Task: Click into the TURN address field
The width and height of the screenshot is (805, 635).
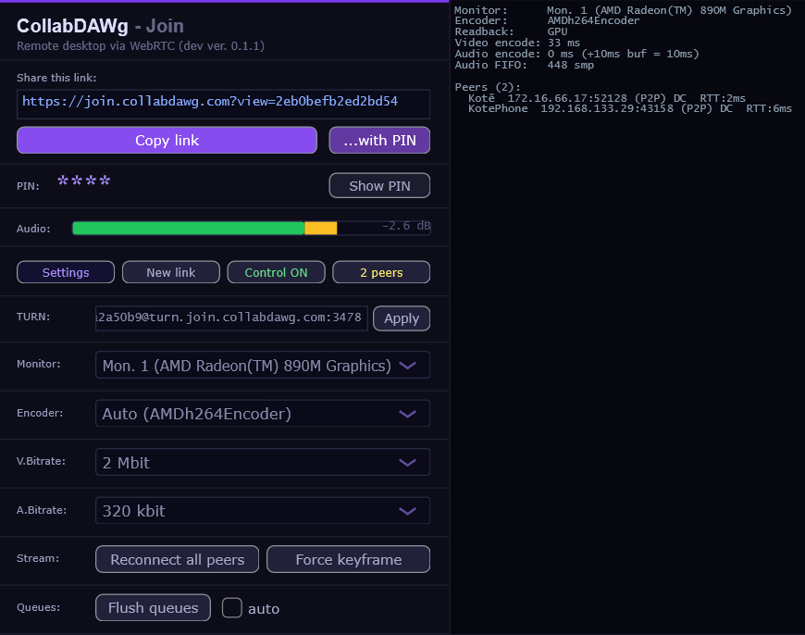Action: (x=231, y=318)
